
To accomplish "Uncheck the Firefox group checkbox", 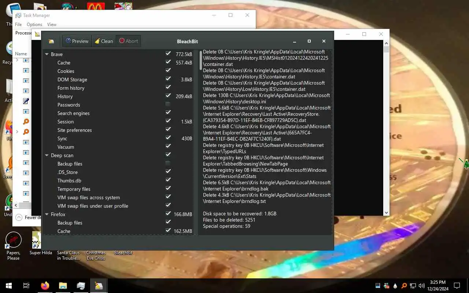I will (168, 214).
